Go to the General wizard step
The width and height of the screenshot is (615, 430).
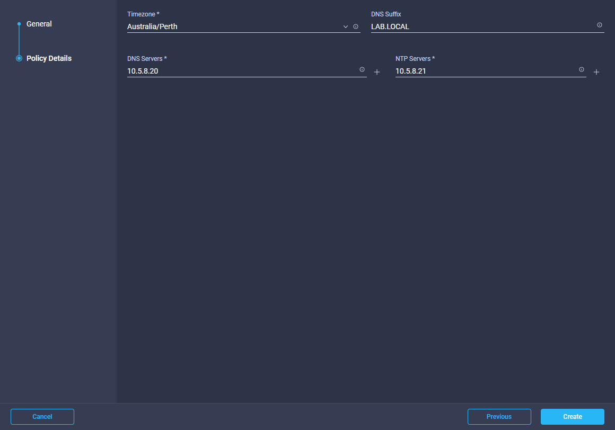pos(39,24)
